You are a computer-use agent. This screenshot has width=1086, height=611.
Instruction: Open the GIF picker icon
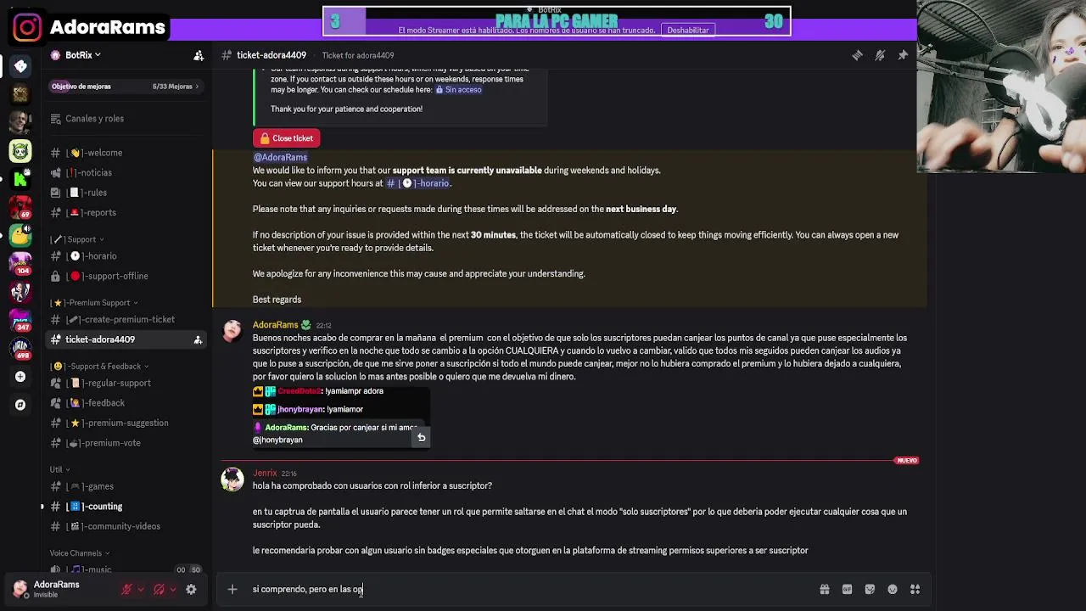pyautogui.click(x=847, y=589)
